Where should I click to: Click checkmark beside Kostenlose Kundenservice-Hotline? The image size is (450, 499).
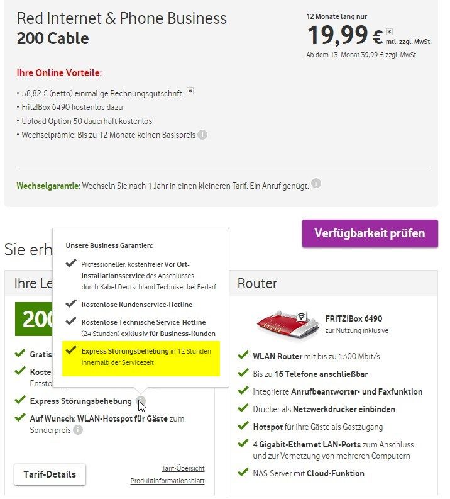point(72,304)
